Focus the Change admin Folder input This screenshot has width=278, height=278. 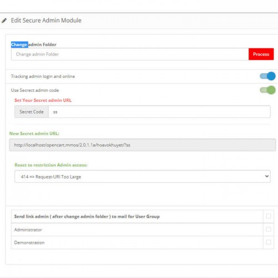130,54
